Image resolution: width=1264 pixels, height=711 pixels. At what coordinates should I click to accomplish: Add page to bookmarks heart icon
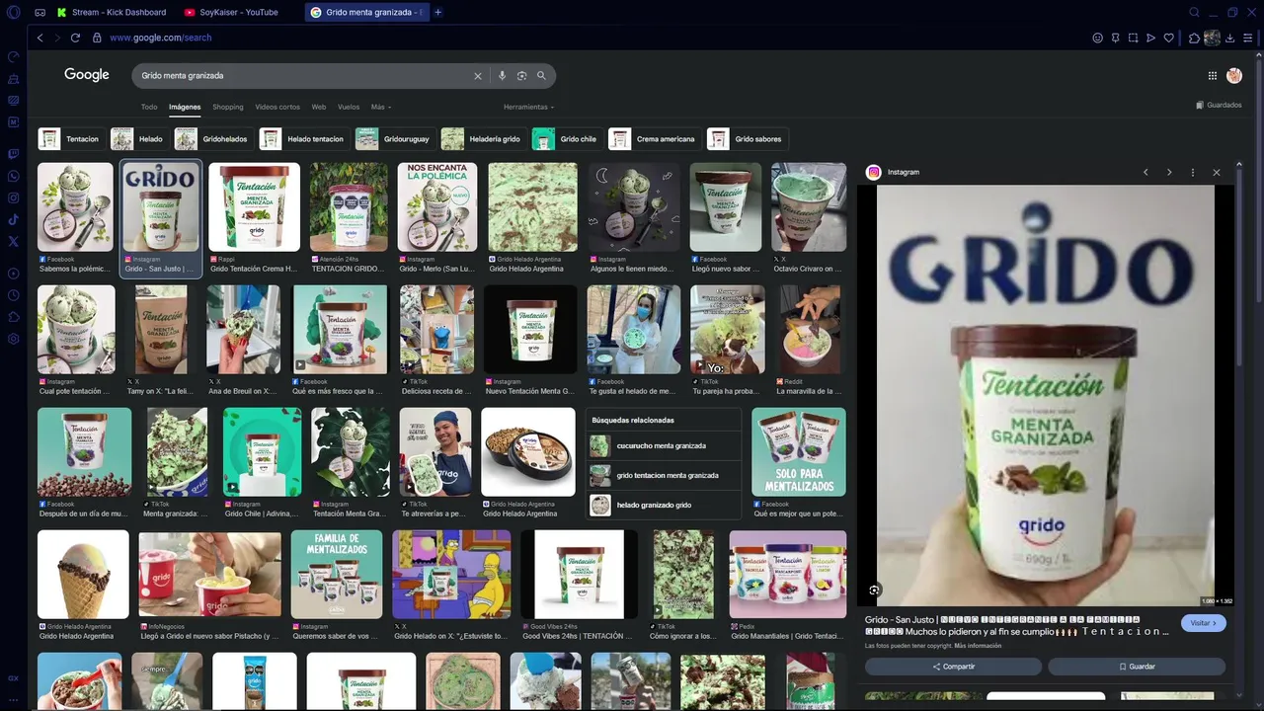coord(1169,38)
